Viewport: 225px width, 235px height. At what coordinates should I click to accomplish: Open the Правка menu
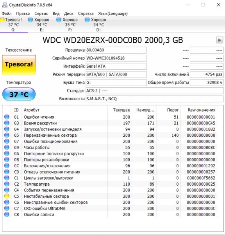click(23, 14)
